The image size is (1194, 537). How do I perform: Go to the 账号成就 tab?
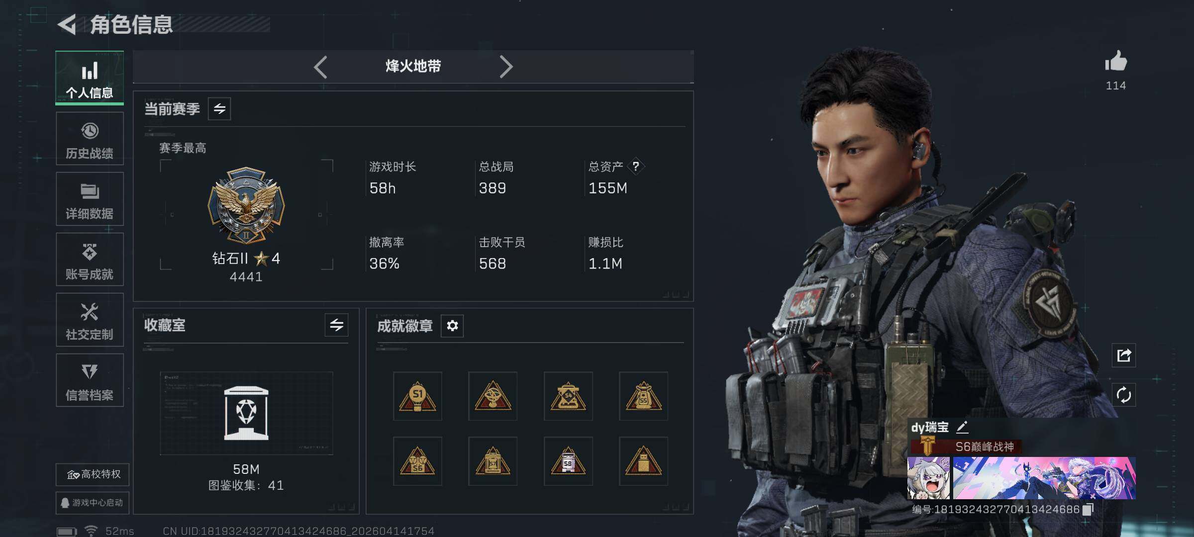[90, 260]
